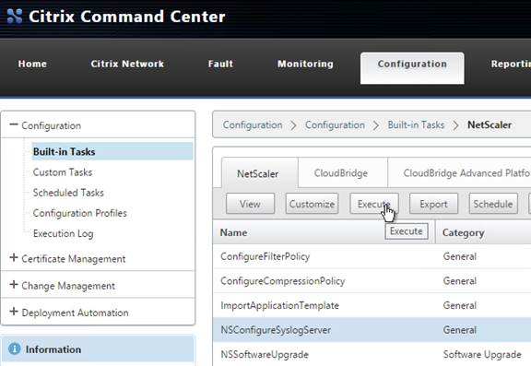The image size is (531, 366).
Task: Click the Information panel info icon
Action: point(14,348)
